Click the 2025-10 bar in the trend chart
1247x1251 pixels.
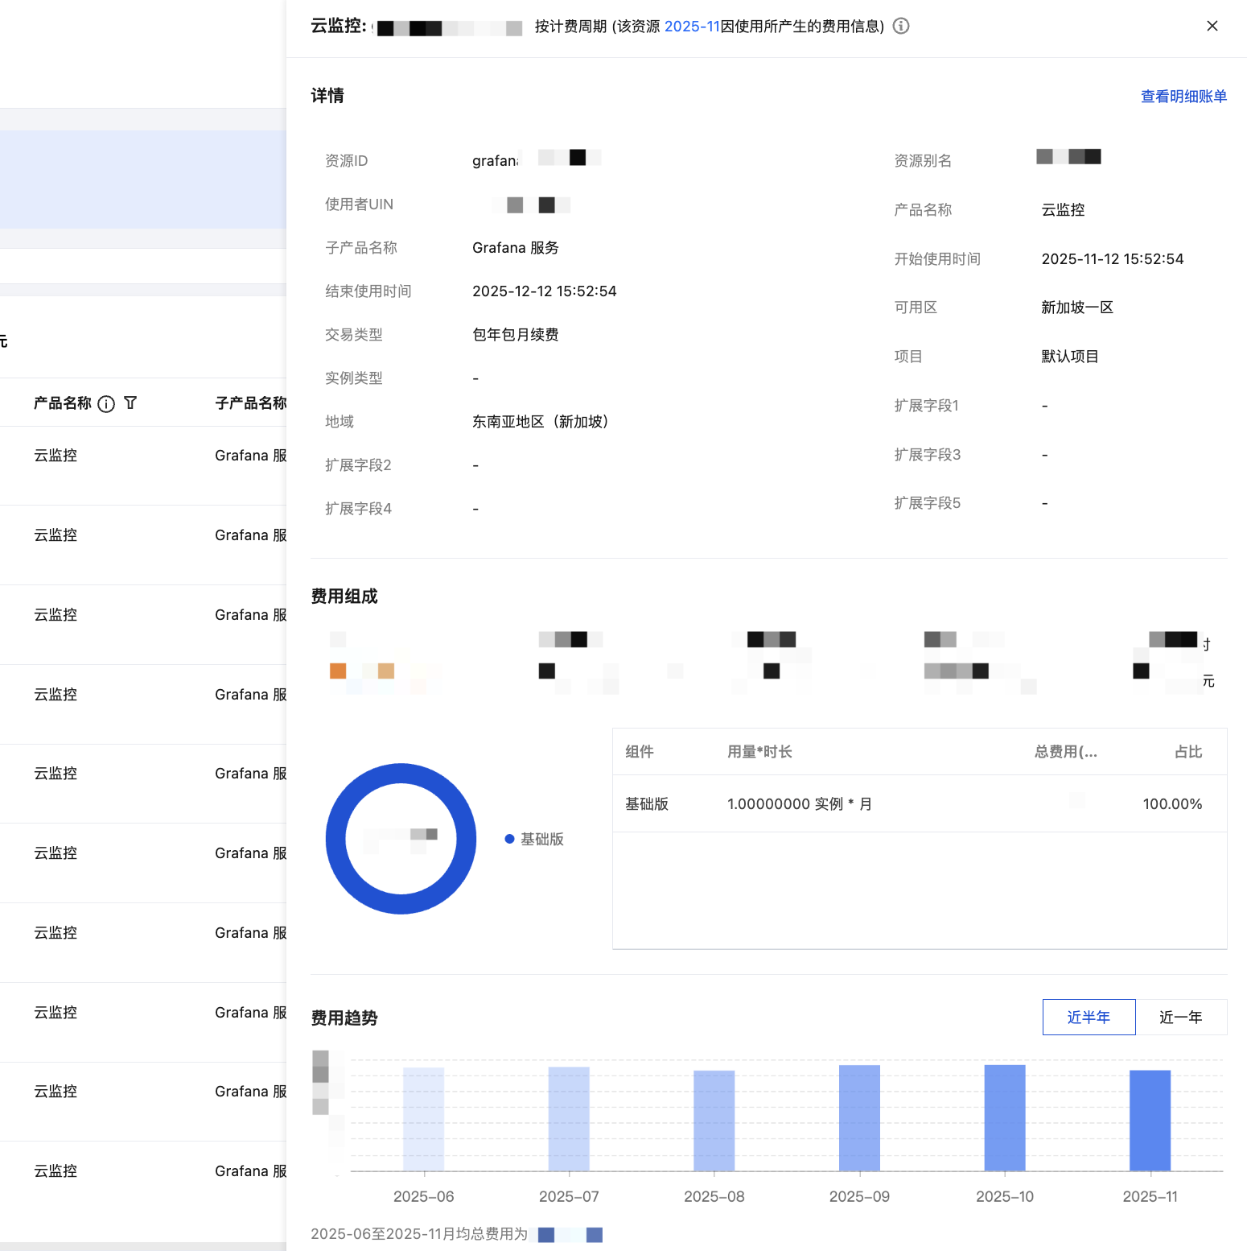pyautogui.click(x=1005, y=1118)
